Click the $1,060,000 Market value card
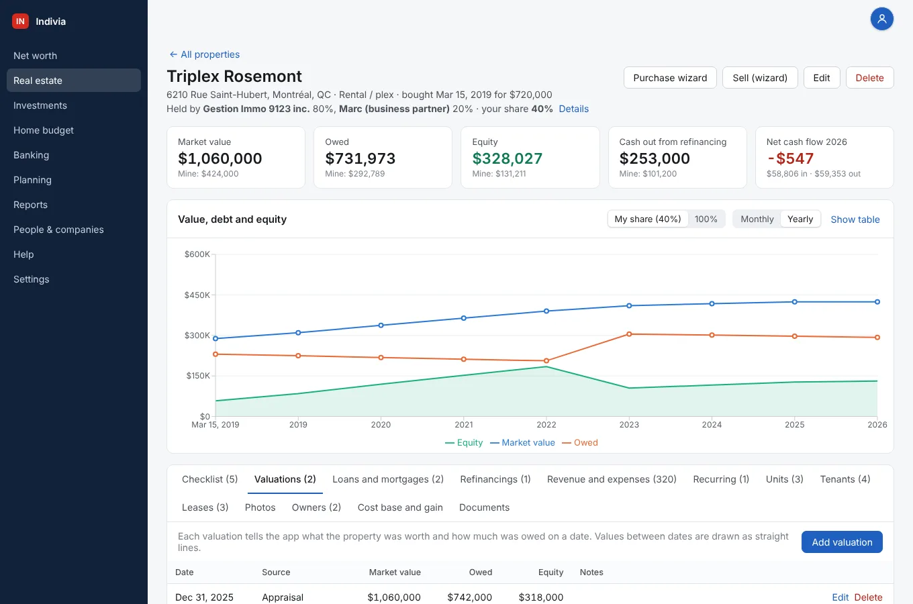This screenshot has width=913, height=604. tap(236, 158)
